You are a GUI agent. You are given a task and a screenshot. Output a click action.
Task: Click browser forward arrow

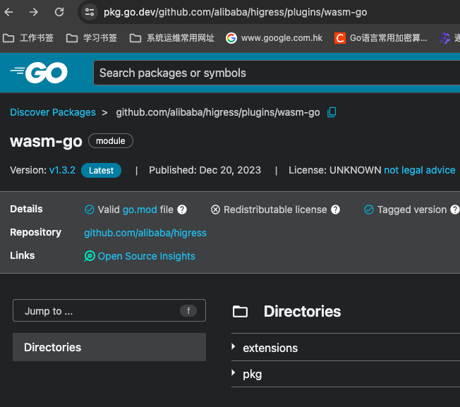pyautogui.click(x=34, y=12)
